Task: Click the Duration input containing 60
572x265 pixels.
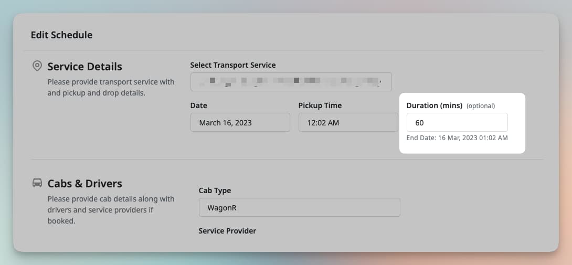Action: [457, 122]
